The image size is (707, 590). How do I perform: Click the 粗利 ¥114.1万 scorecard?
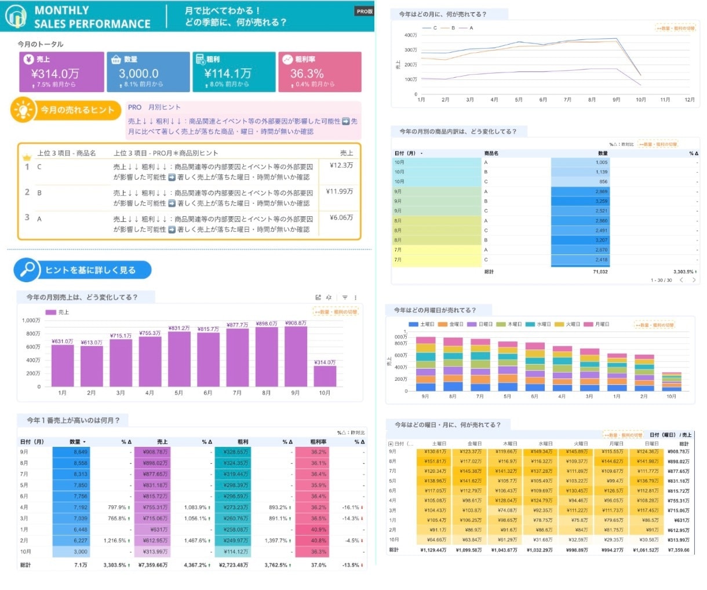point(234,72)
